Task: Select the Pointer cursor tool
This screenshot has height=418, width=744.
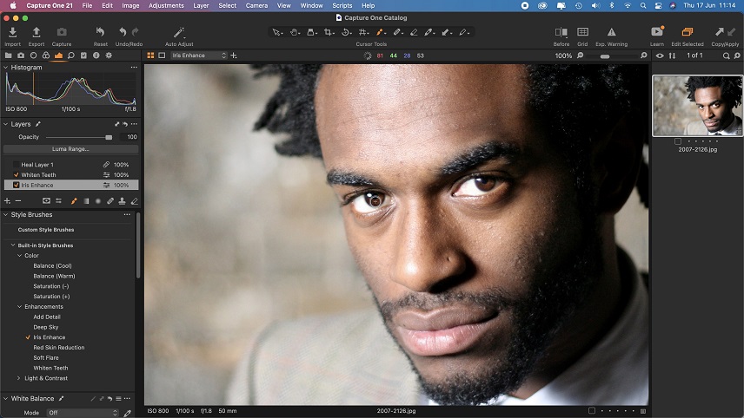Action: pyautogui.click(x=276, y=32)
